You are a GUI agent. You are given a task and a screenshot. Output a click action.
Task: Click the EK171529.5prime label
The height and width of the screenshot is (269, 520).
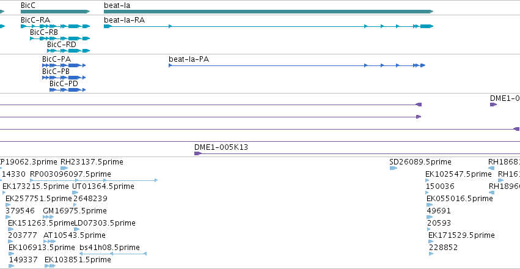click(461, 235)
